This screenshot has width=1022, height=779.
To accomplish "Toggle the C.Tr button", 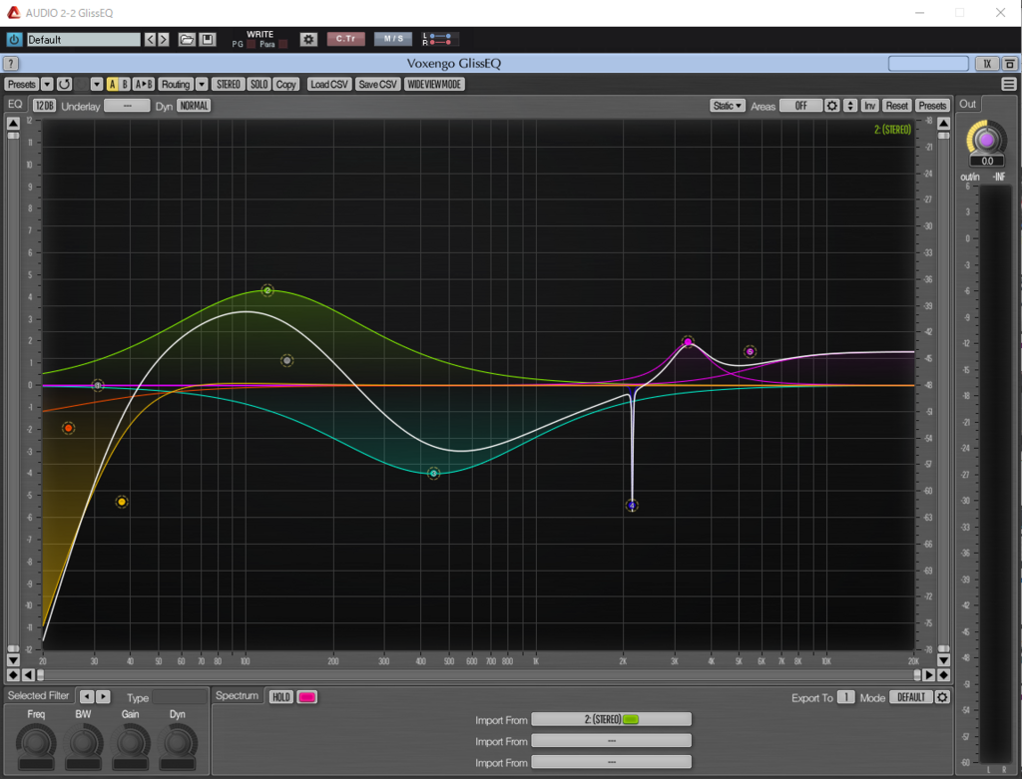I will click(346, 39).
